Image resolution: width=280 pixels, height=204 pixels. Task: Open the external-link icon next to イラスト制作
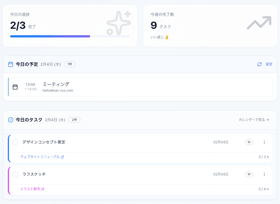[43, 189]
